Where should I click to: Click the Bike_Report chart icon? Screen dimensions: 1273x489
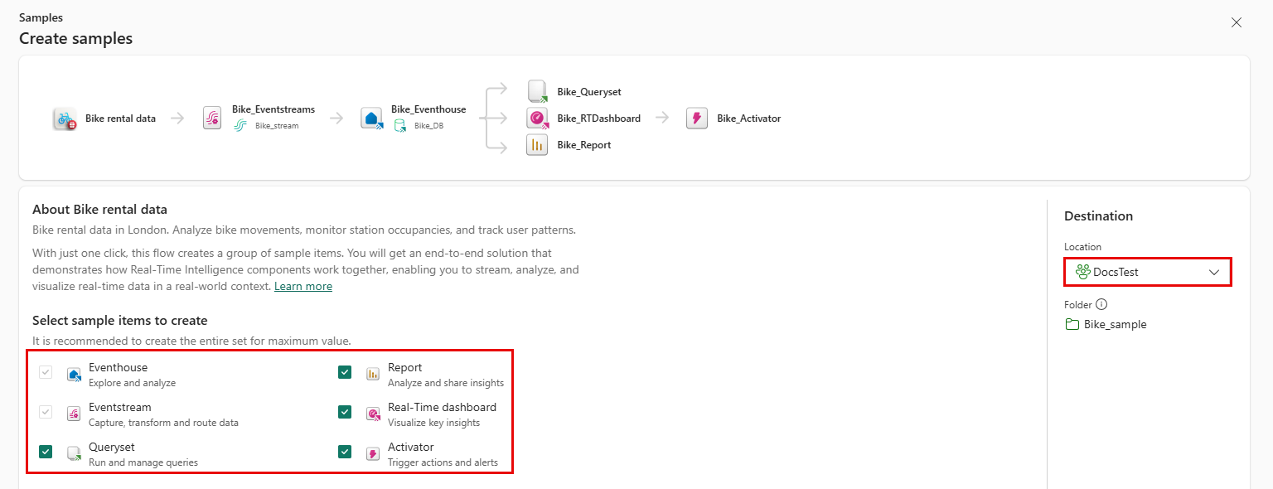[537, 145]
